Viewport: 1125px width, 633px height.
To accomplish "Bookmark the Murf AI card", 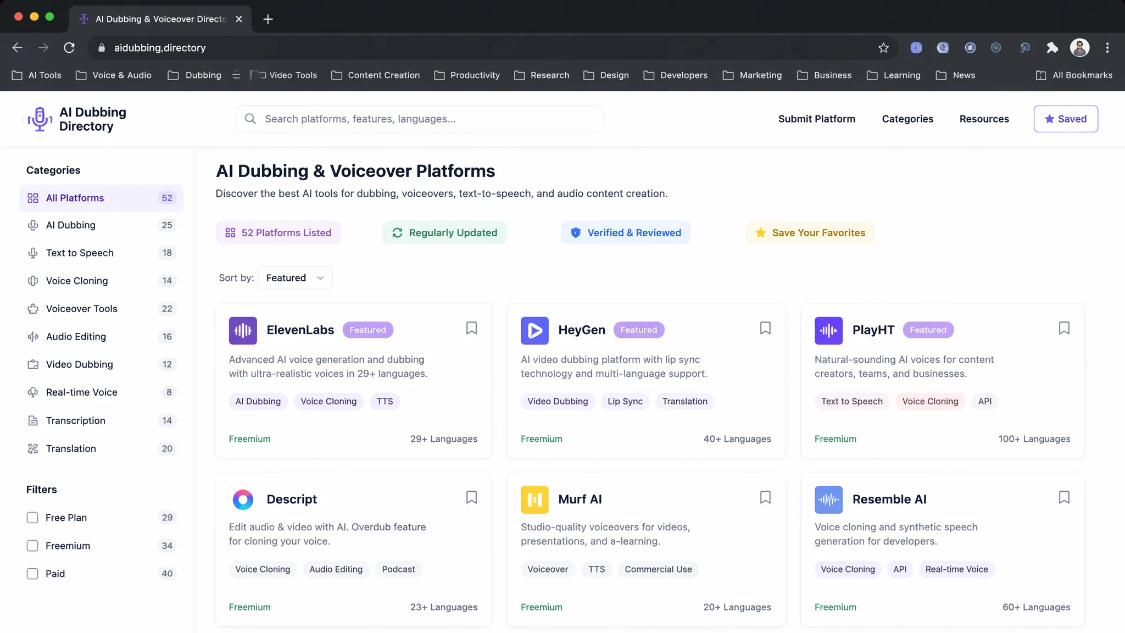I will [765, 497].
